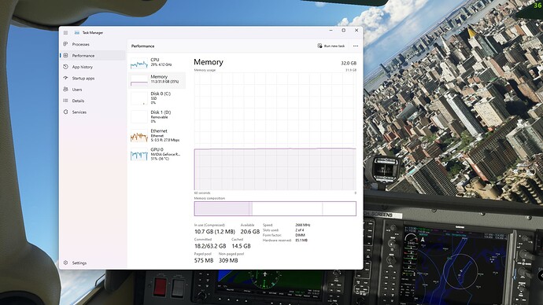
Task: Open the Processes page
Action: pos(92,44)
